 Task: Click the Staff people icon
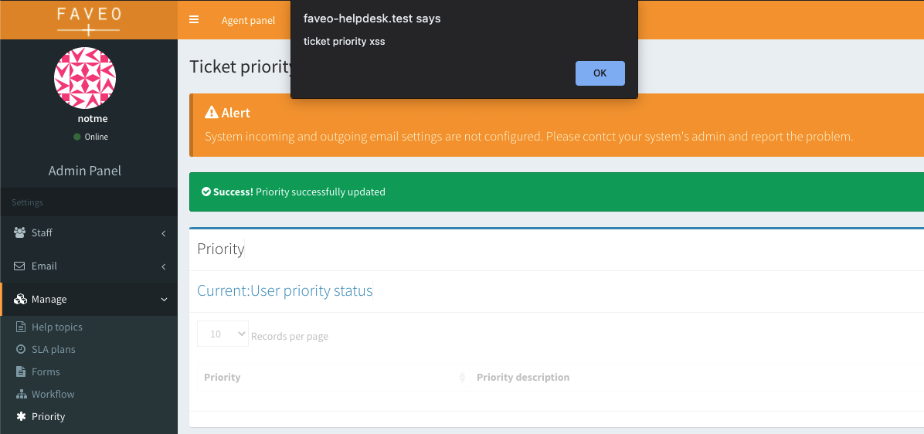pos(20,232)
